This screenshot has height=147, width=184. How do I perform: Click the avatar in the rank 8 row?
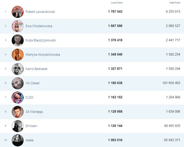pyautogui.click(x=17, y=112)
